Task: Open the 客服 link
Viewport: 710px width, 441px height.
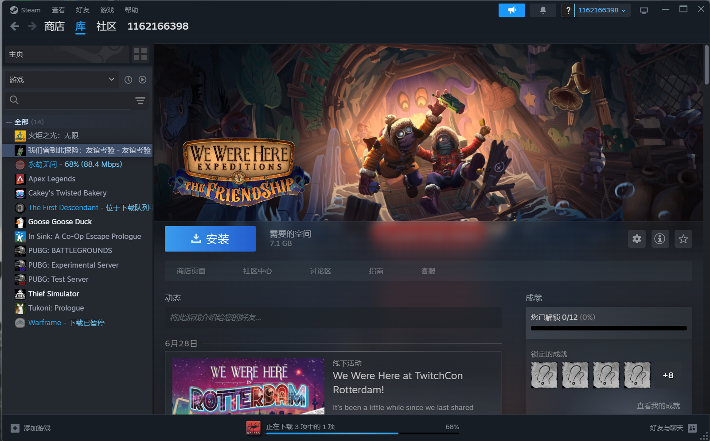Action: [x=428, y=271]
